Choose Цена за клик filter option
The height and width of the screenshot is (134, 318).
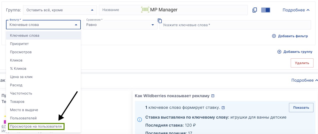click(21, 77)
